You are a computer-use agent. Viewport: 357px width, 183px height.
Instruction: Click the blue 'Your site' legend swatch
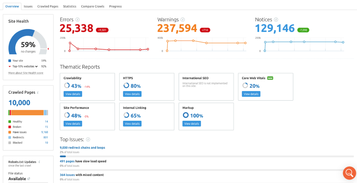pos(10,61)
